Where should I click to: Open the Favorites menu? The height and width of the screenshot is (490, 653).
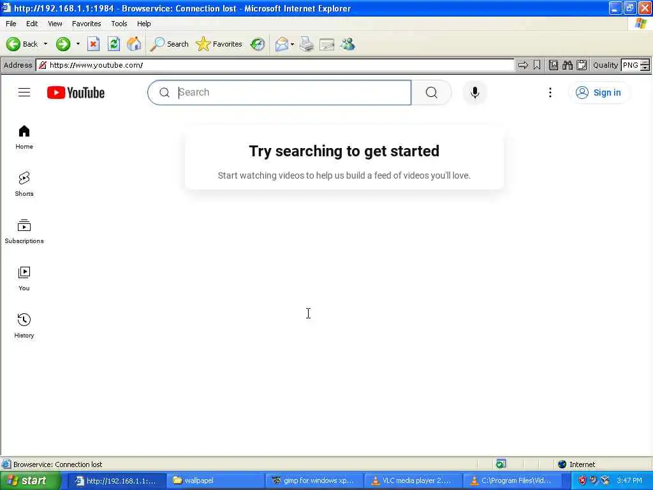tap(86, 24)
